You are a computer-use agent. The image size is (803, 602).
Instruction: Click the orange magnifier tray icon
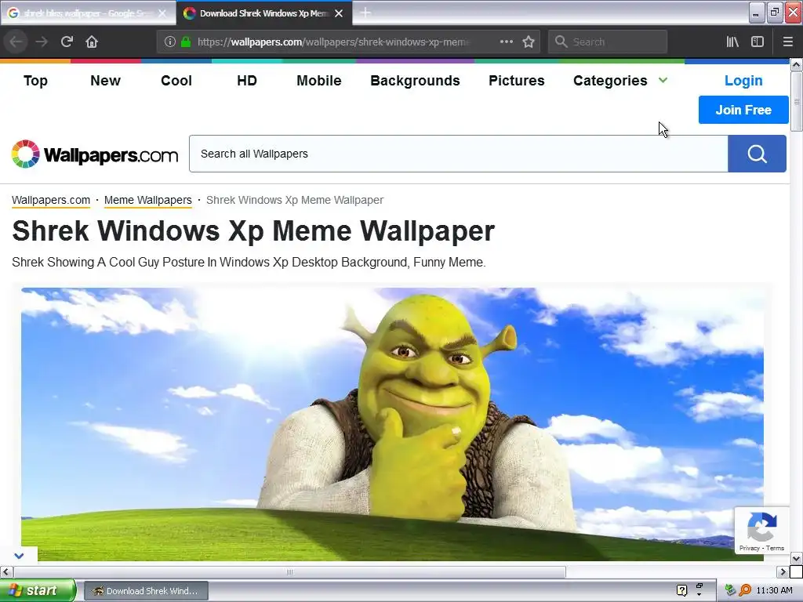point(745,590)
